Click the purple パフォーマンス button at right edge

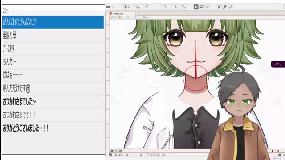coord(278,64)
